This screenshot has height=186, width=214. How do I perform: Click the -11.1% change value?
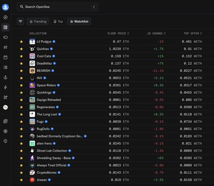pos(157,71)
